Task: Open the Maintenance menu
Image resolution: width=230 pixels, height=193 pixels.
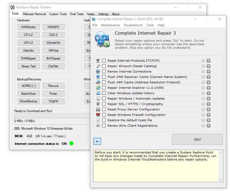Action: click(110, 25)
